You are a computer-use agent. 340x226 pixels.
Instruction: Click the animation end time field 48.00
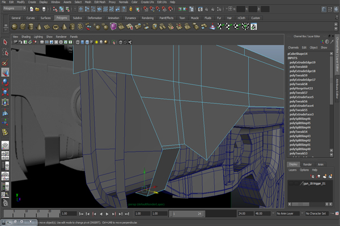click(262, 214)
